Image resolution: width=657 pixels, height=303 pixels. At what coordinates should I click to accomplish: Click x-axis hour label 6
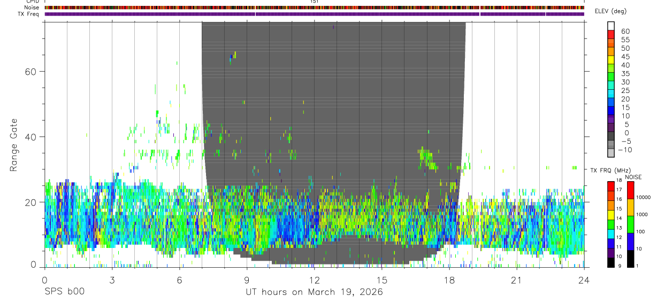[179, 280]
